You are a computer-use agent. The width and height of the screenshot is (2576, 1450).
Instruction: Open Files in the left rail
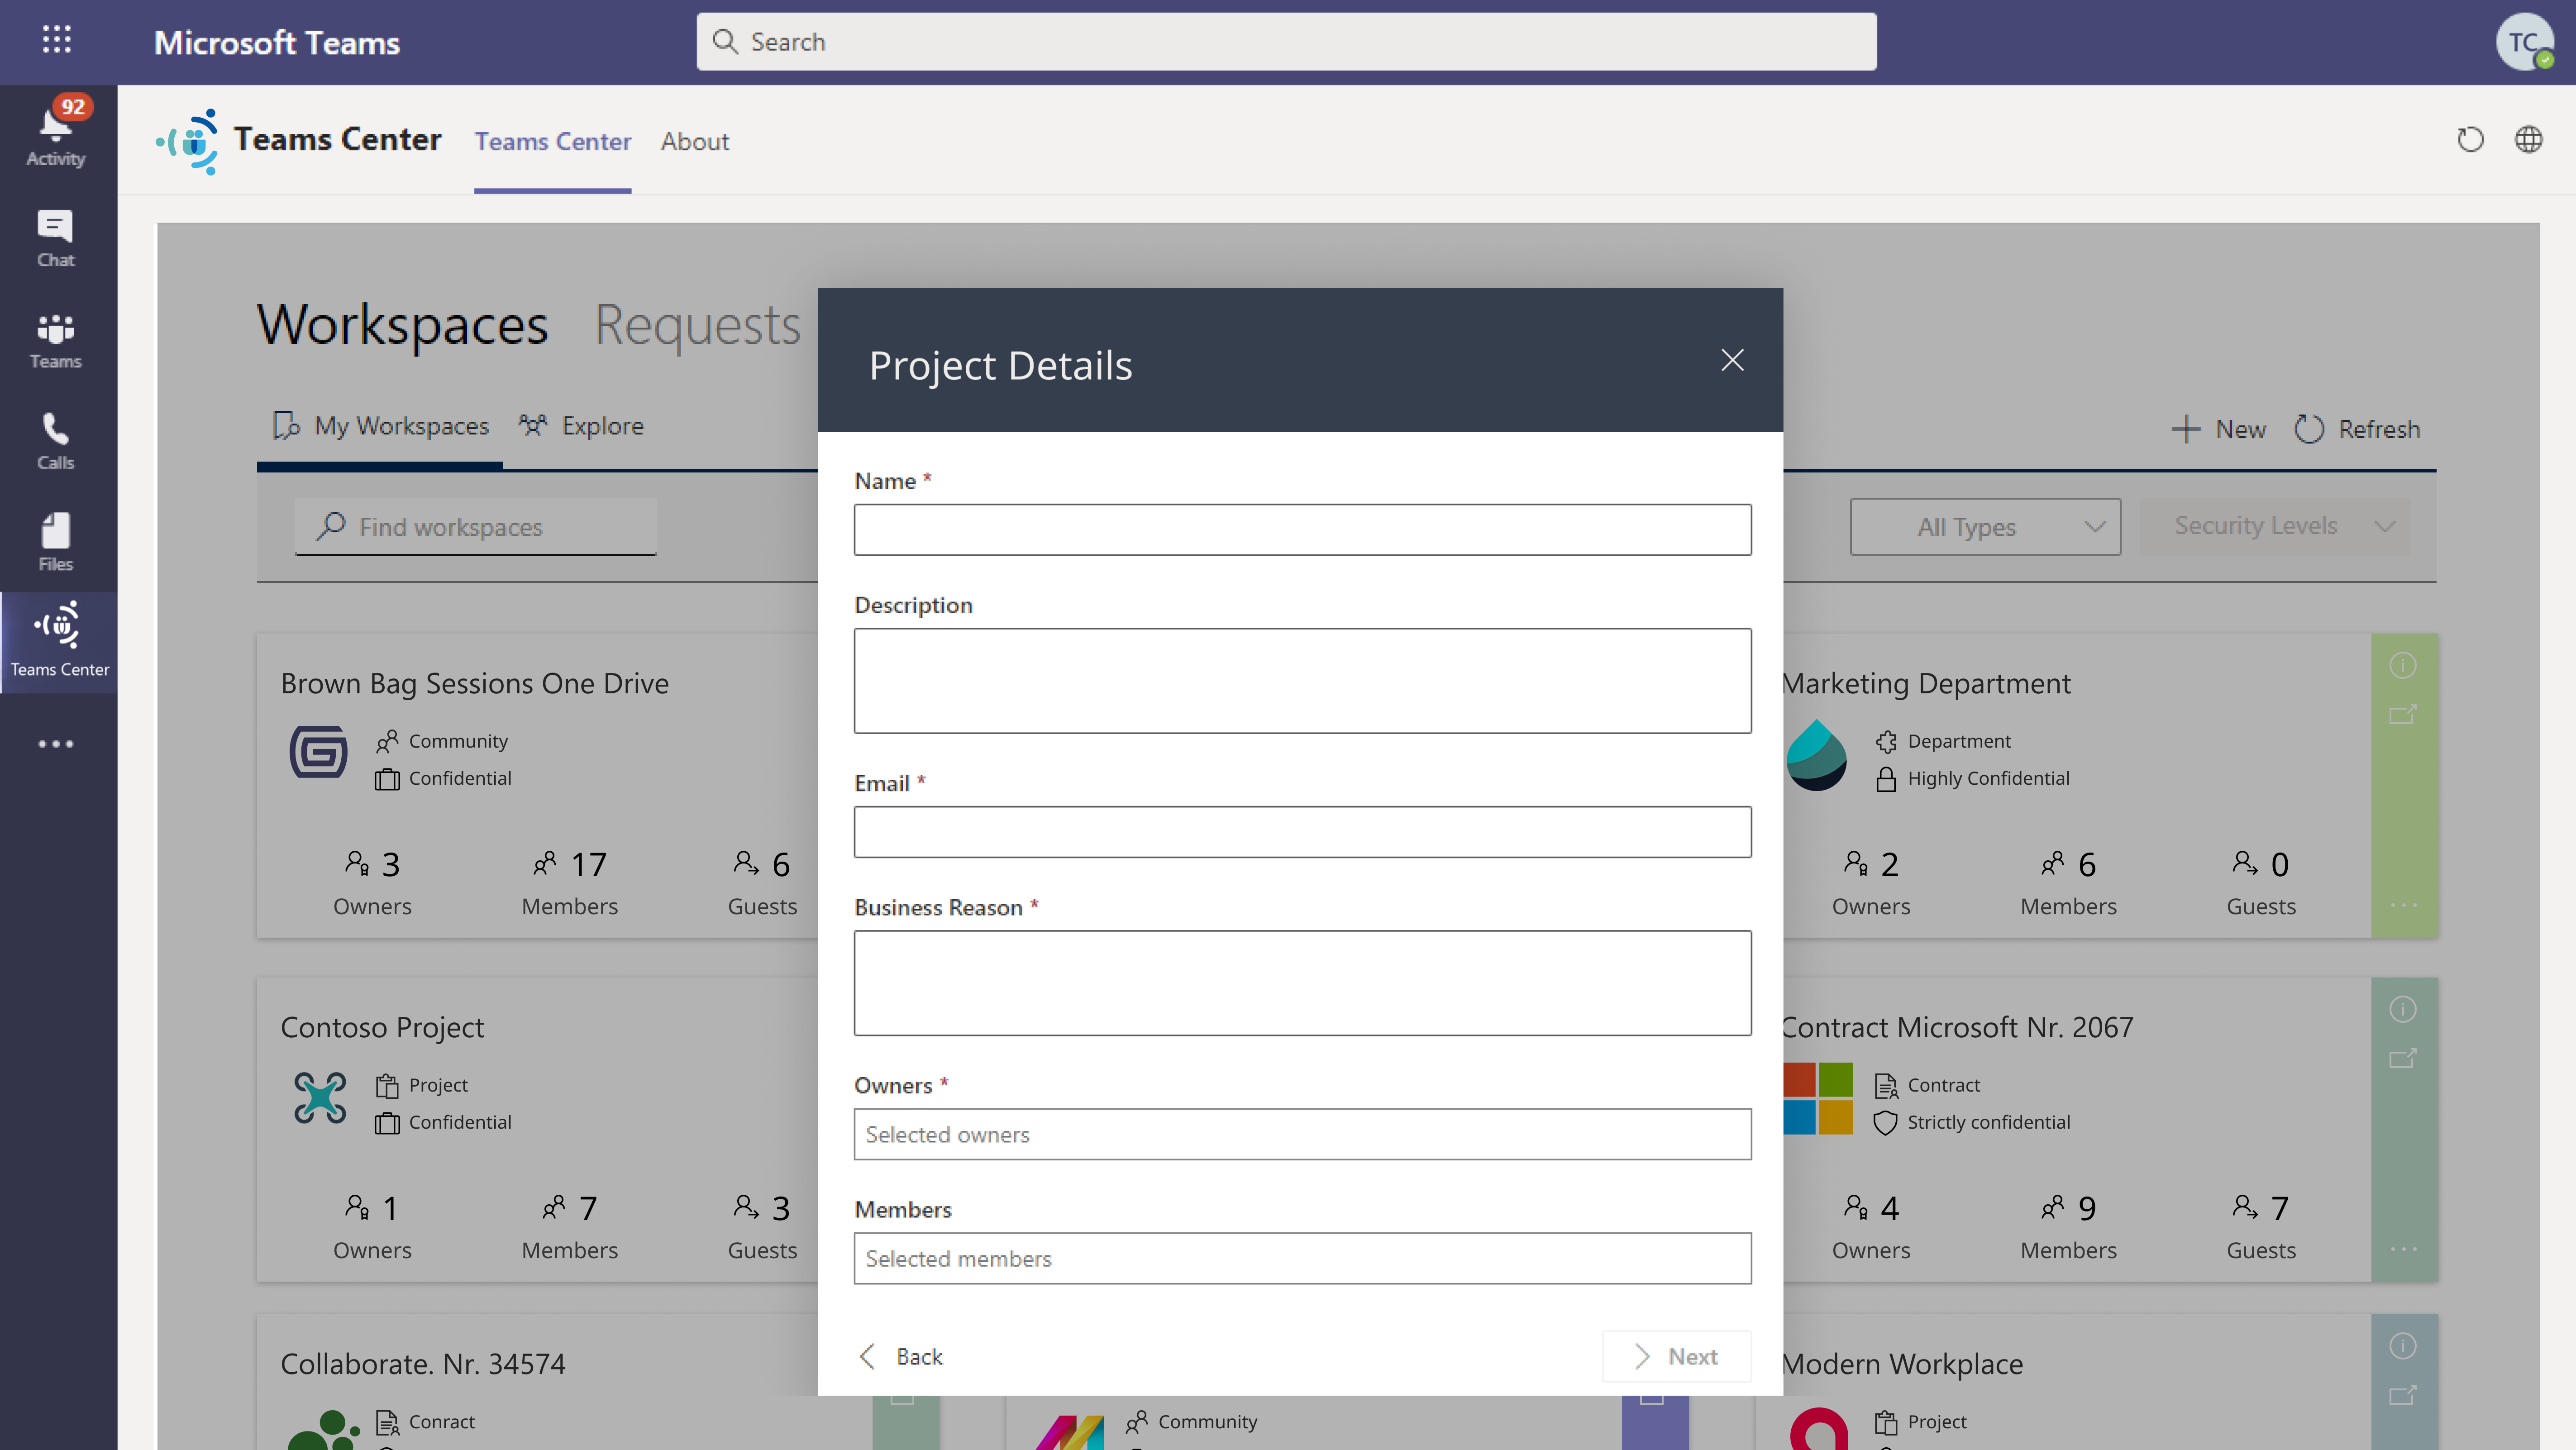click(56, 542)
